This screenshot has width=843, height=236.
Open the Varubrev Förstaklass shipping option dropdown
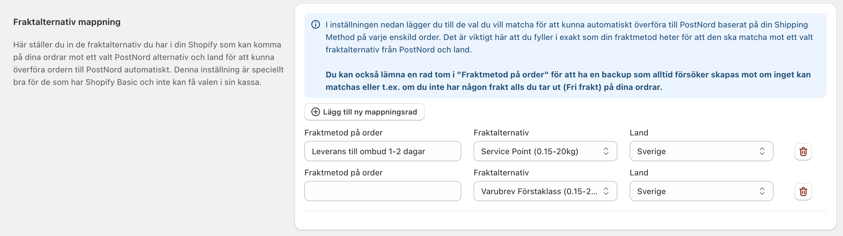point(539,191)
